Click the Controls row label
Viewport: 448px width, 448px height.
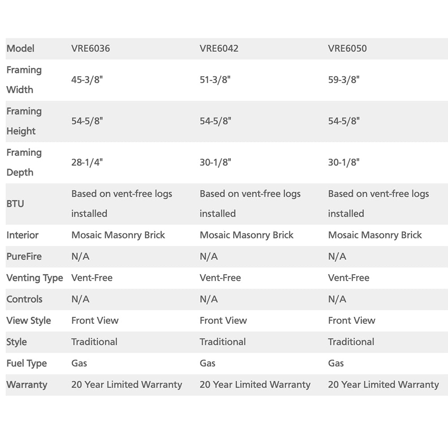click(x=24, y=299)
